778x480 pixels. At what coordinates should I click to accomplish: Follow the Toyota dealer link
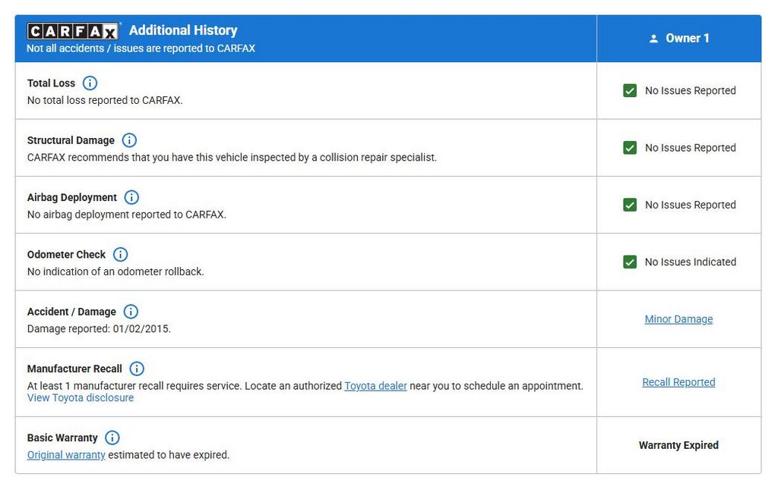375,386
